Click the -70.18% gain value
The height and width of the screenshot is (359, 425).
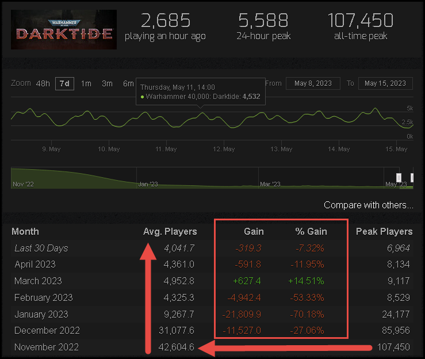(307, 314)
